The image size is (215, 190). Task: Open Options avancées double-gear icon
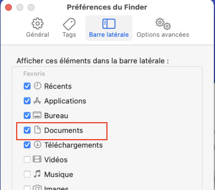pyautogui.click(x=163, y=23)
